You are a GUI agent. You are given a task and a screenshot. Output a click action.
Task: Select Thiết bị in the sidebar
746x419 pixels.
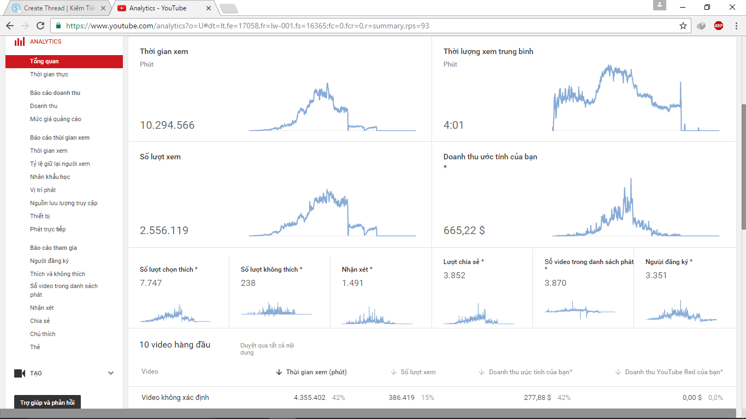[40, 217]
